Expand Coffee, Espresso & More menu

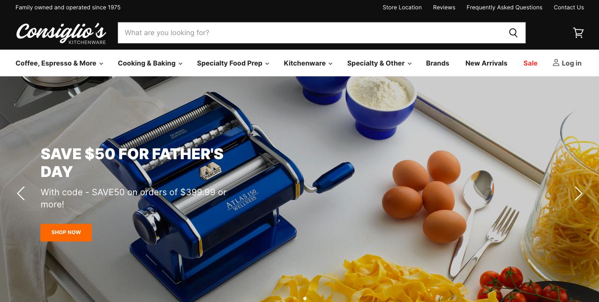pos(59,63)
